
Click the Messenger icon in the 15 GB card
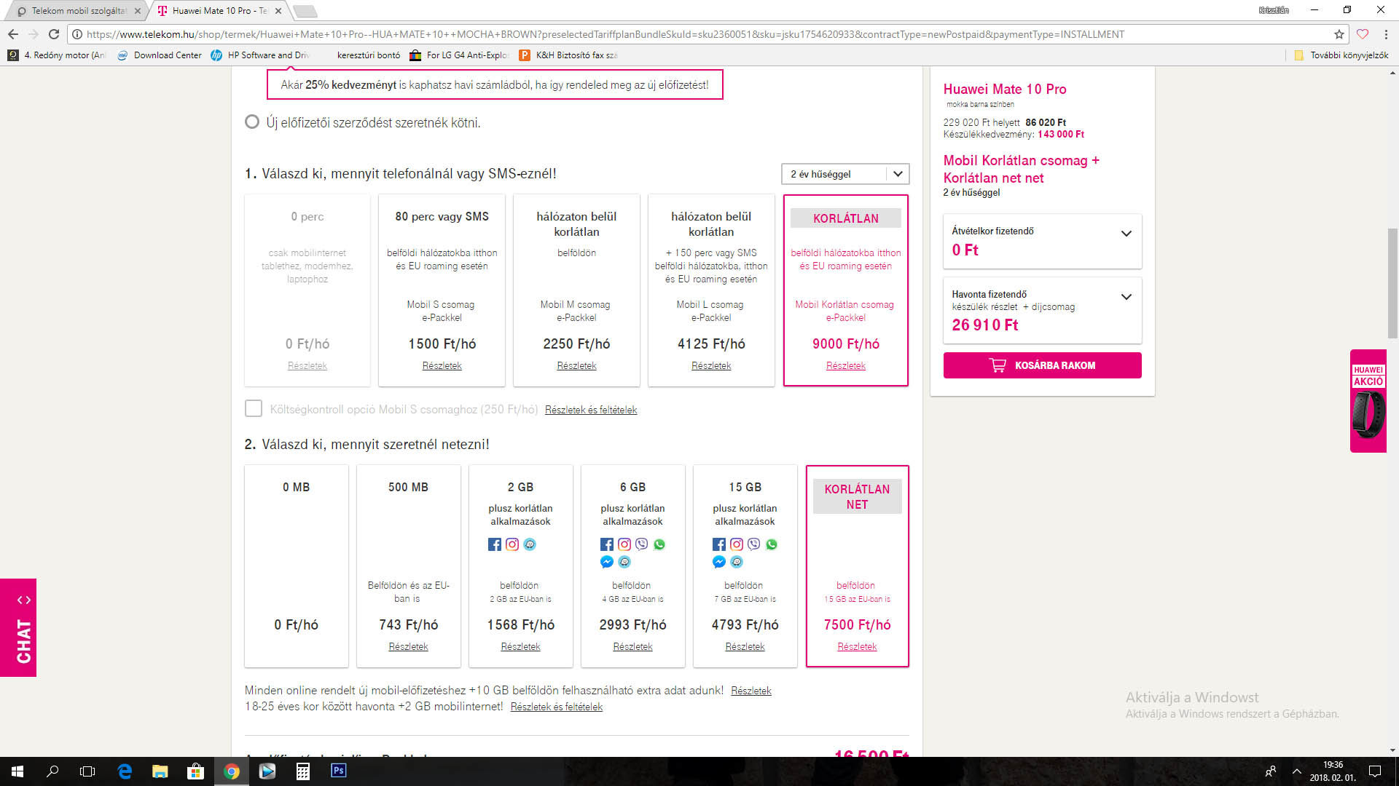(x=719, y=562)
